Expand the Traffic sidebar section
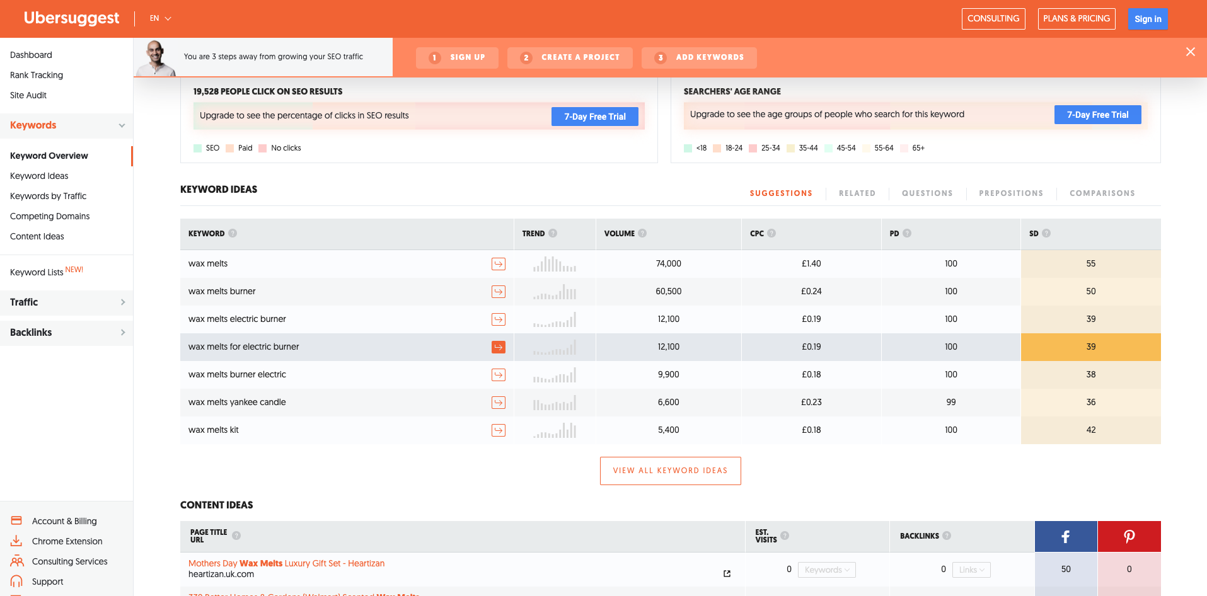The width and height of the screenshot is (1207, 596). click(122, 302)
